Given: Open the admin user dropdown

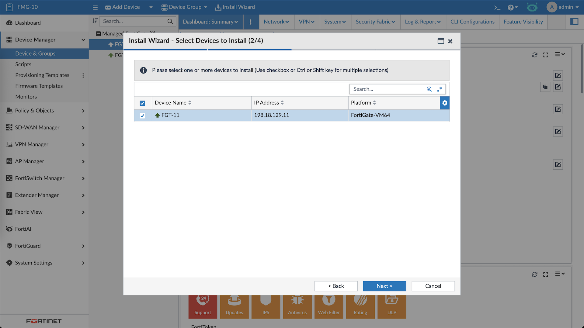Looking at the screenshot, I should click(x=563, y=7).
